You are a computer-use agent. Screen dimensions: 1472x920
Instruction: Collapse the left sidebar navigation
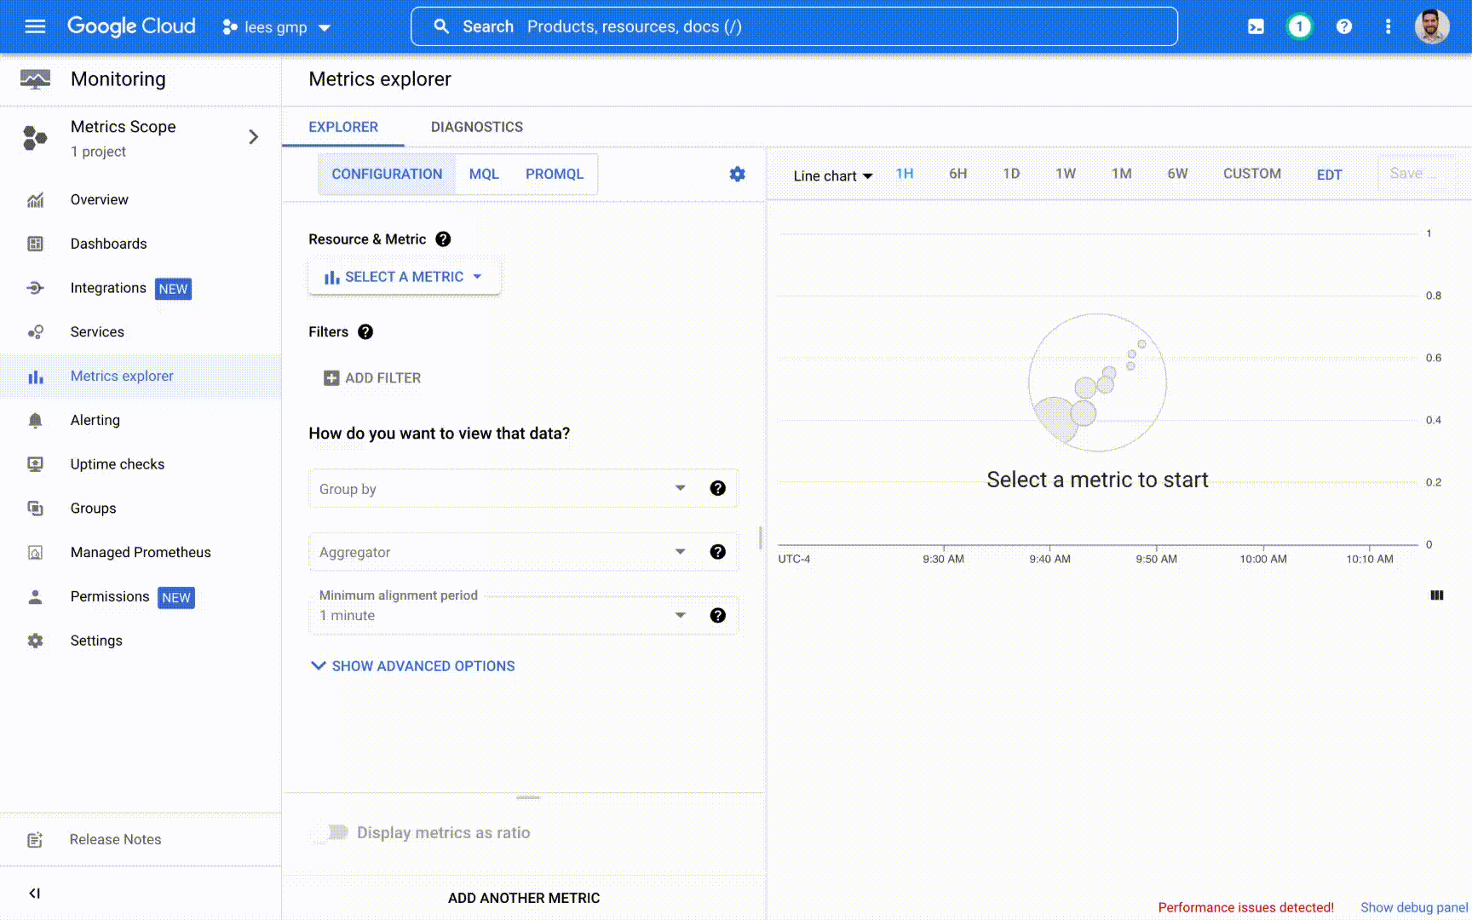[x=34, y=893]
